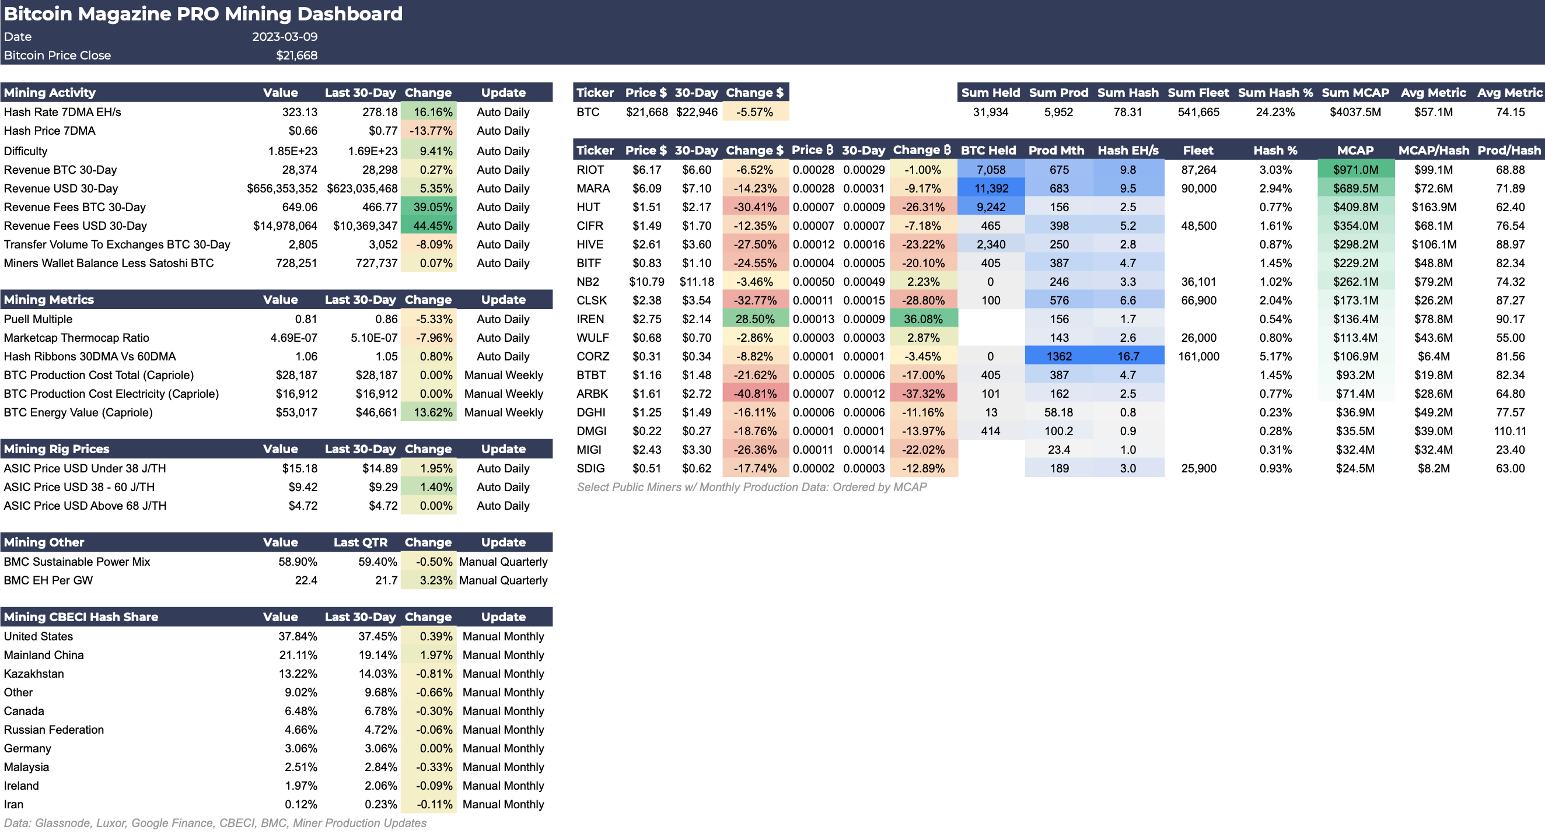Click the BTC Held column header
The width and height of the screenshot is (1545, 834).
988,150
